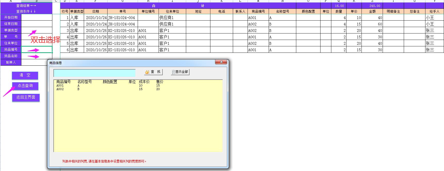
Task: Click the 日期 column header
Action: pos(96,11)
